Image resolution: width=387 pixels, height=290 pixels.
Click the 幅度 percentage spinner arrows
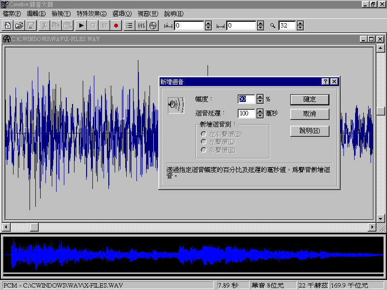click(x=260, y=99)
